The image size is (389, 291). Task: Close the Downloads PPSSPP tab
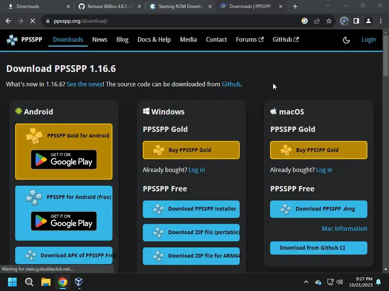pos(281,6)
